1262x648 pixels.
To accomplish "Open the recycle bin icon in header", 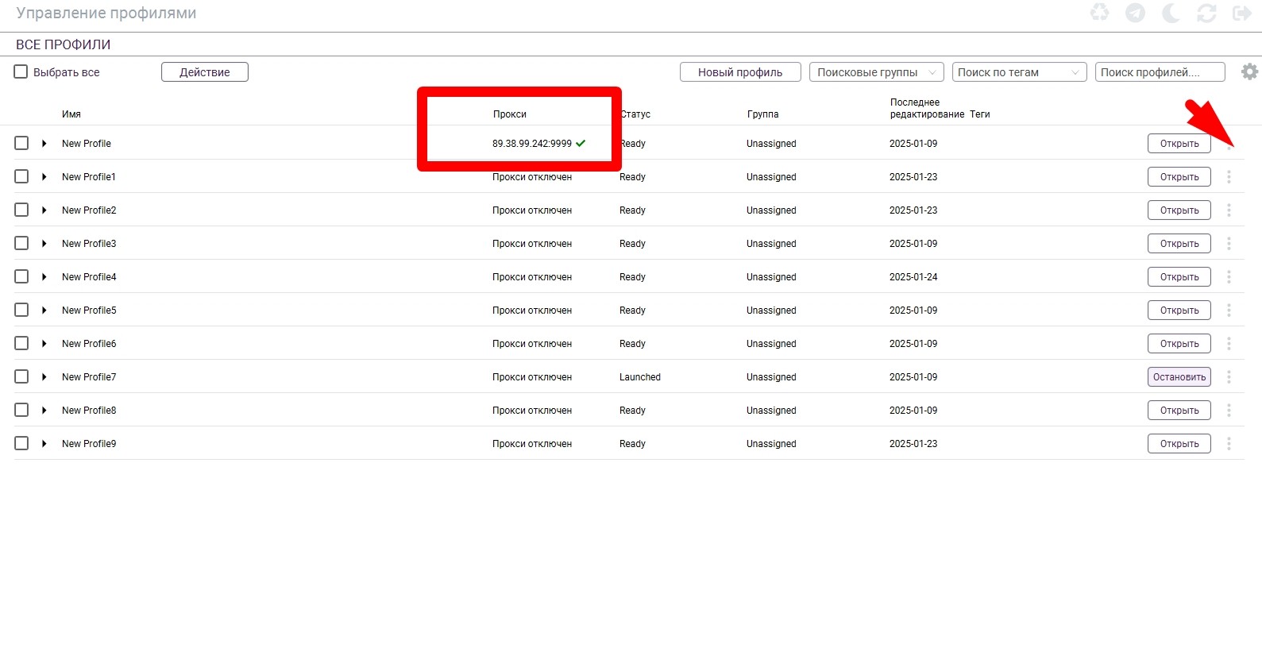I will [x=1100, y=13].
